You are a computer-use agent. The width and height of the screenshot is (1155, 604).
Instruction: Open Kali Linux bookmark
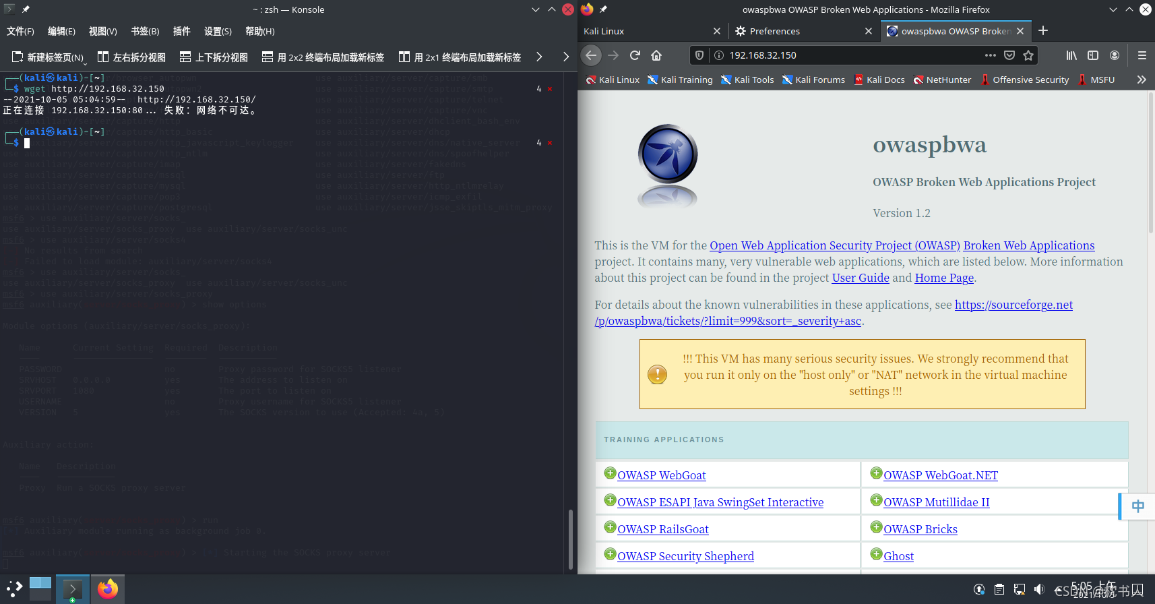(613, 80)
